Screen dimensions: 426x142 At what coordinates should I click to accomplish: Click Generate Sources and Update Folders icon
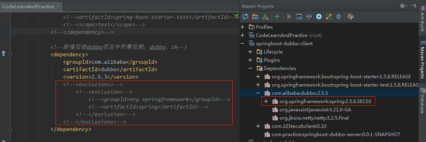coord(255,17)
